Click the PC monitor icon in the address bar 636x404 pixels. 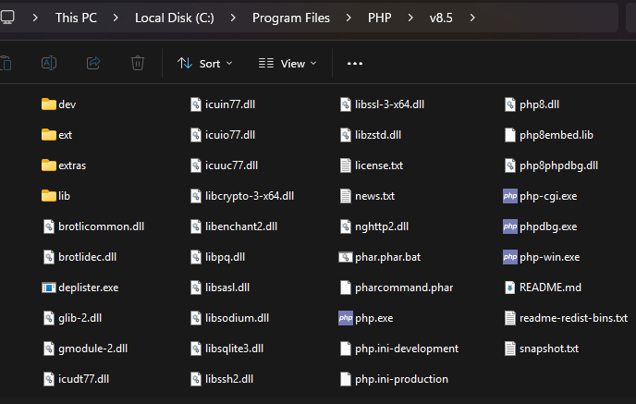[x=7, y=18]
